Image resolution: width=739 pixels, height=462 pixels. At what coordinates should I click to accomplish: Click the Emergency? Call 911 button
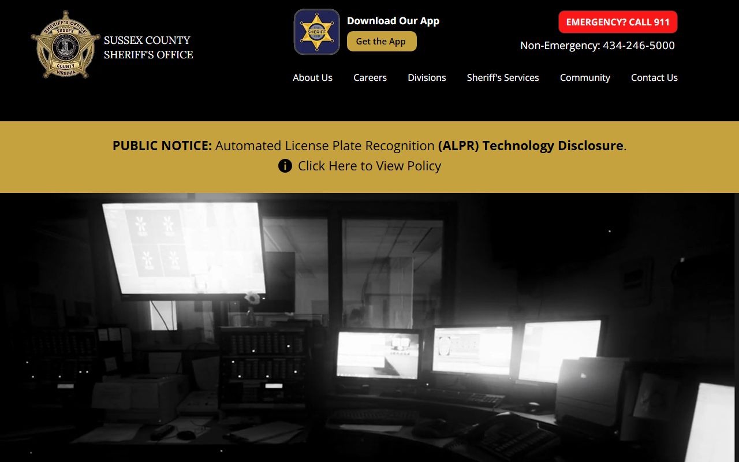(x=618, y=22)
